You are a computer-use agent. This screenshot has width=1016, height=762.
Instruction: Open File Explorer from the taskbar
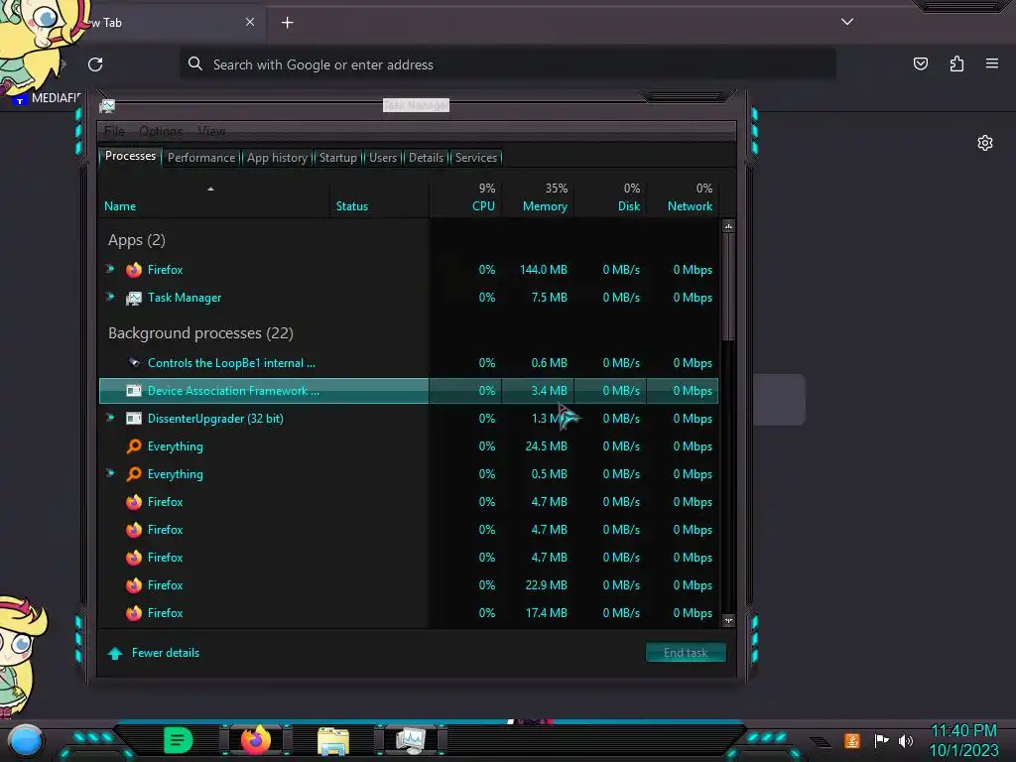(x=333, y=740)
